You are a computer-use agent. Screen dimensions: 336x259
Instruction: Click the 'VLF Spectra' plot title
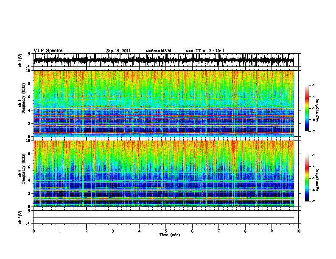(x=48, y=51)
